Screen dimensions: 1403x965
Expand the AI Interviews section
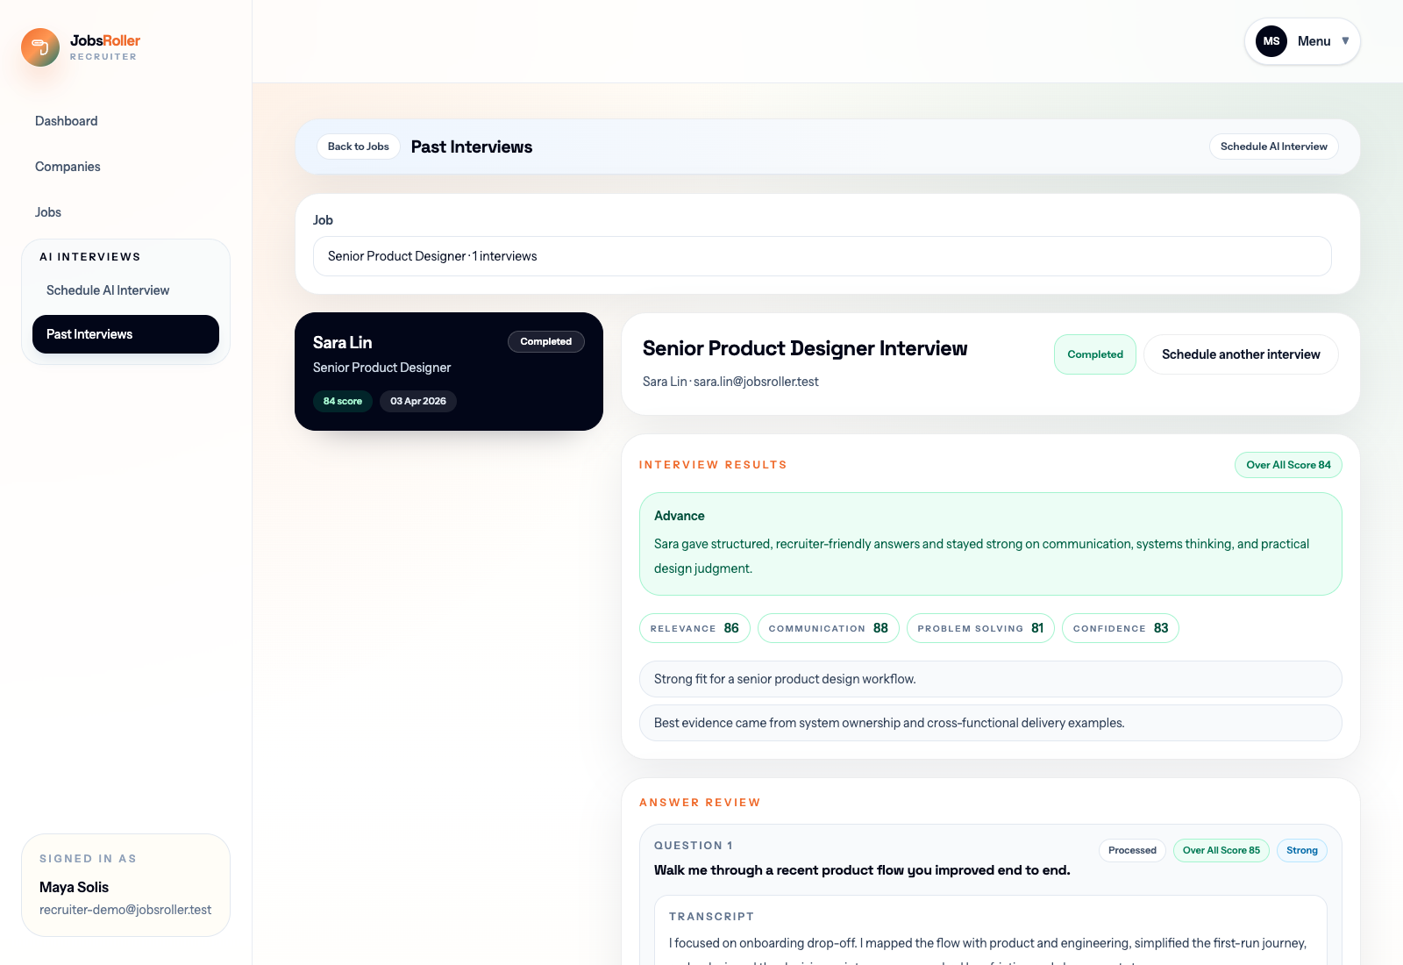tap(89, 256)
